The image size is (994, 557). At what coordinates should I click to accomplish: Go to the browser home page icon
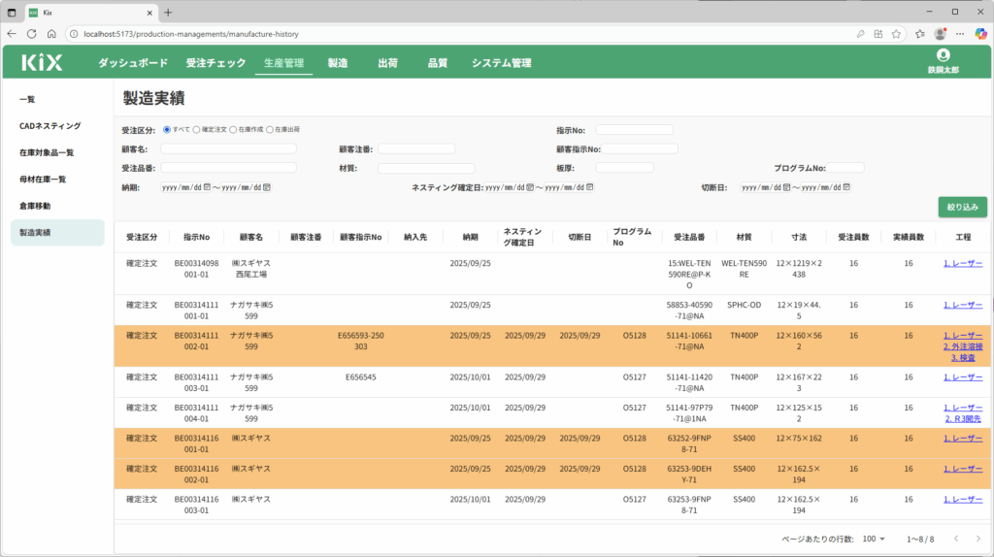[x=51, y=33]
